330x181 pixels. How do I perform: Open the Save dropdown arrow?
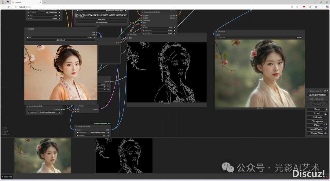326,109
